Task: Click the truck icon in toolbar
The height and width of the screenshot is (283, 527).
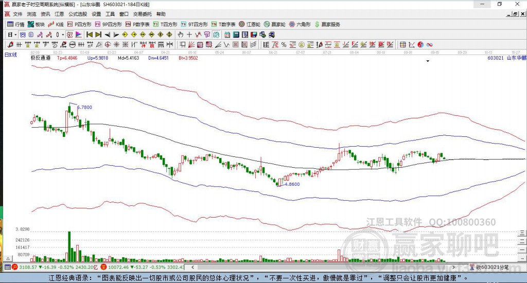Action: (x=272, y=34)
